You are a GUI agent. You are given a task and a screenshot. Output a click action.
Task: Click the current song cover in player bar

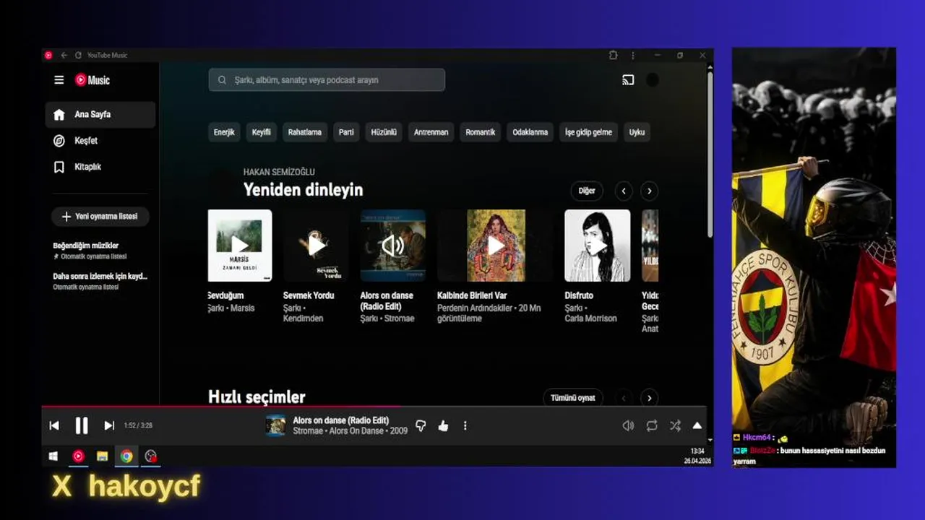pos(275,425)
